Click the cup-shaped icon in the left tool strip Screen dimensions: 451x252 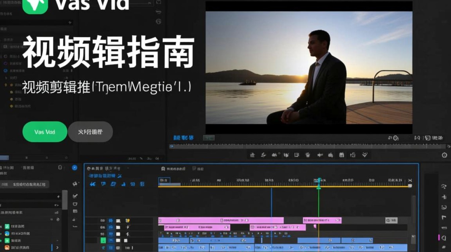pos(75,204)
